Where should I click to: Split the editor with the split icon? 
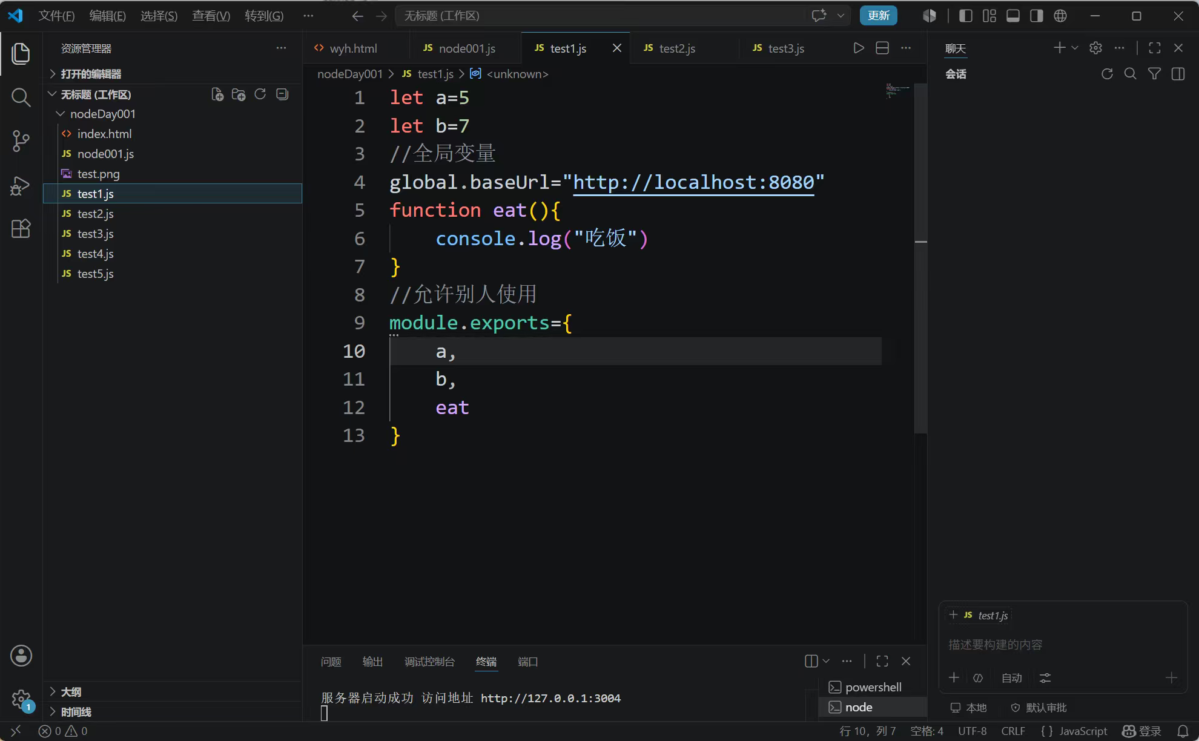[x=882, y=48]
